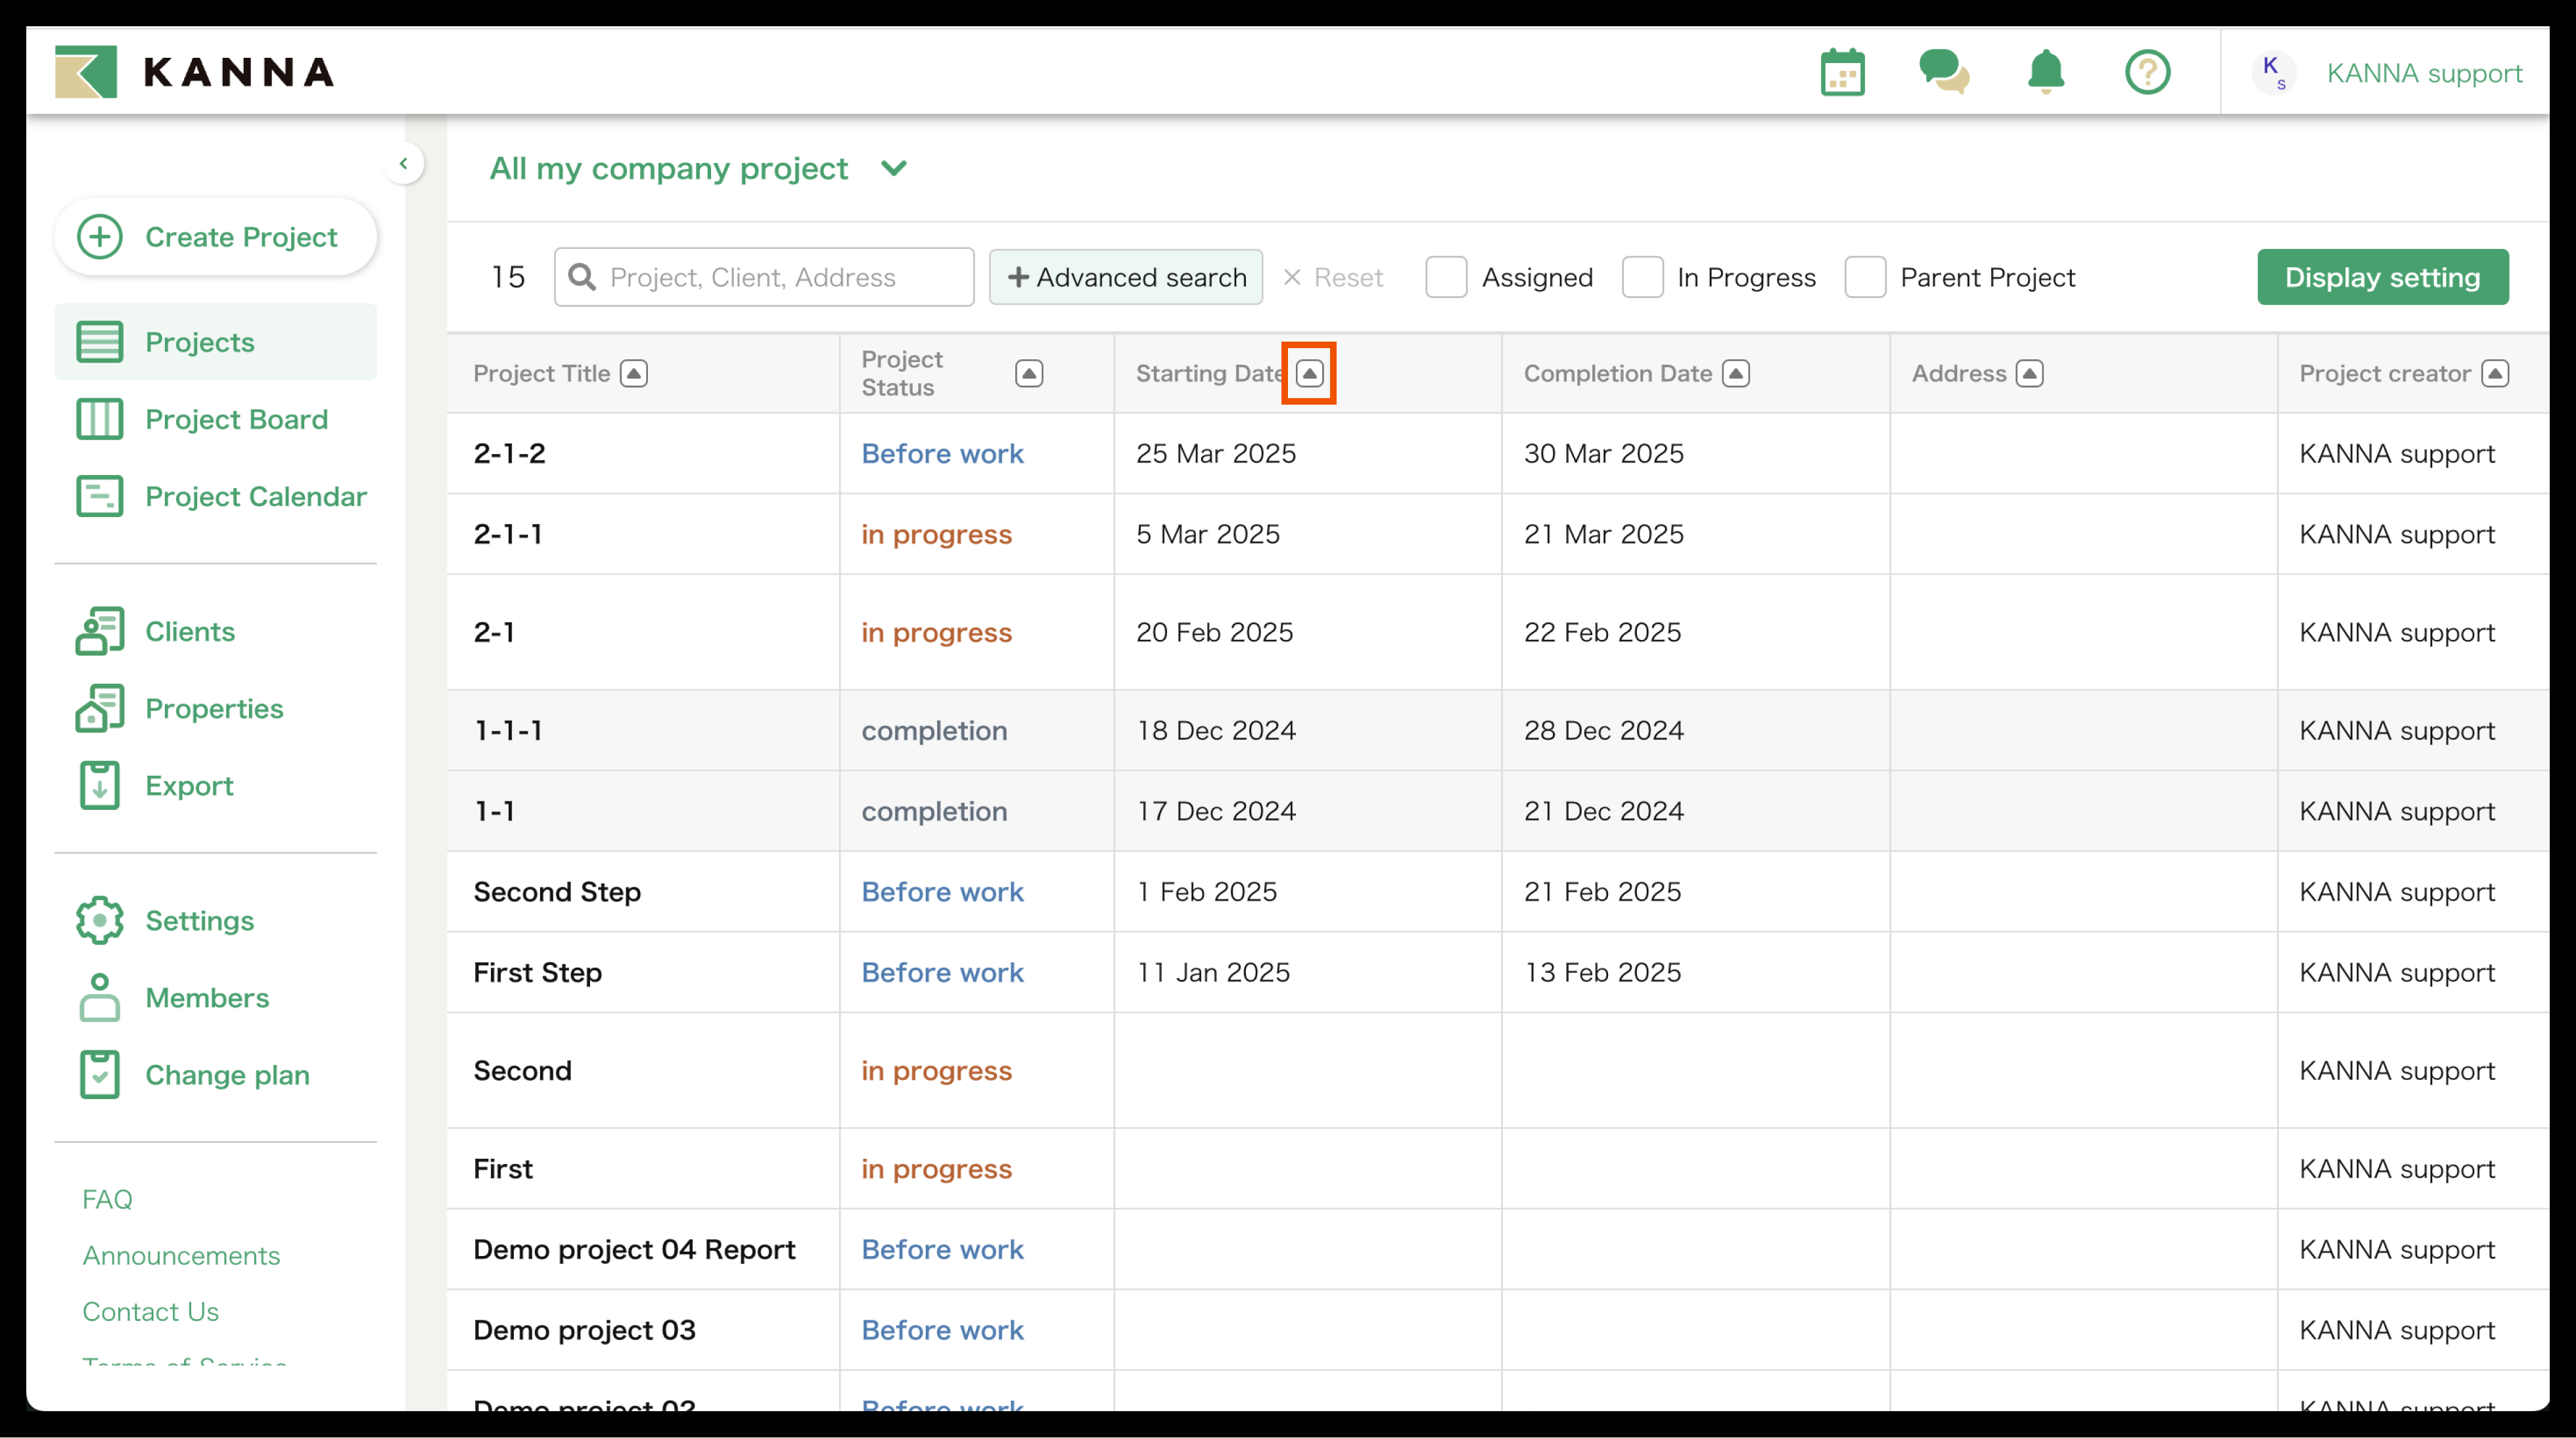Click the Display setting button
Screen dimensions: 2576x1438
pos(2382,277)
